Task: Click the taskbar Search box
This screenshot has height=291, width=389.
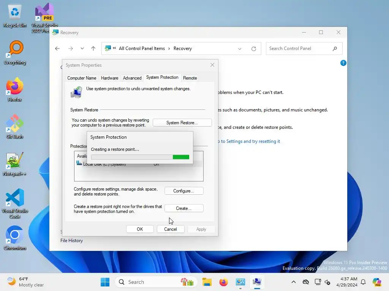Action: click(156, 282)
